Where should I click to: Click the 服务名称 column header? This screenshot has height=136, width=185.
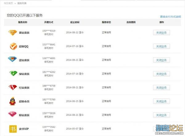pyautogui.click(x=23, y=22)
